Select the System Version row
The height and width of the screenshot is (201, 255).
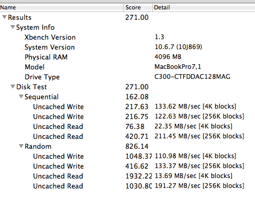[127, 47]
